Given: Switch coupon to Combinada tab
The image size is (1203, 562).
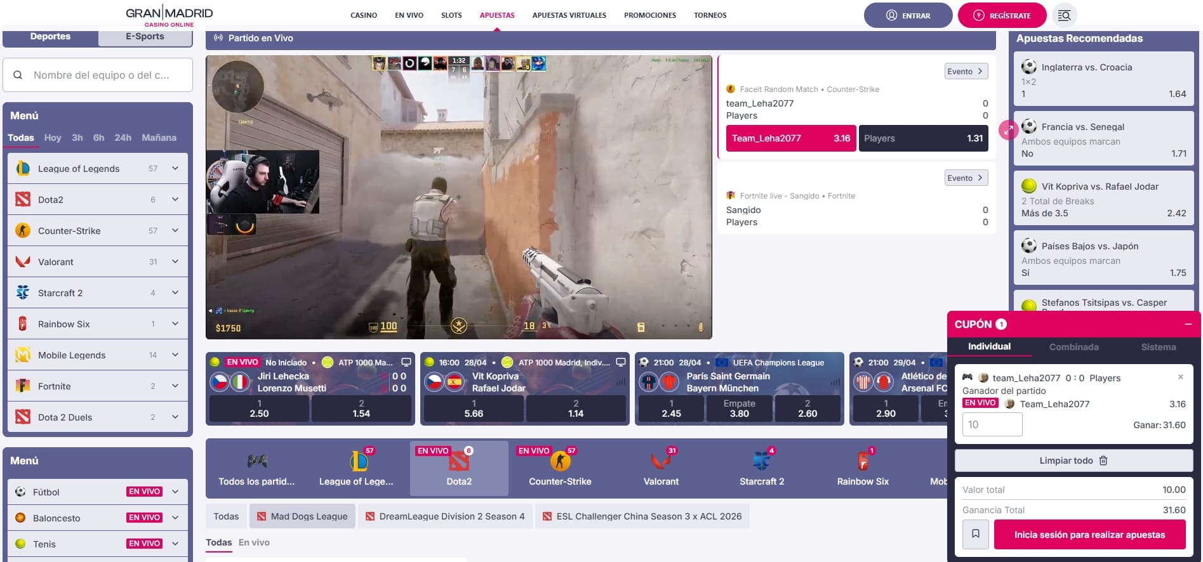Looking at the screenshot, I should click(1073, 347).
